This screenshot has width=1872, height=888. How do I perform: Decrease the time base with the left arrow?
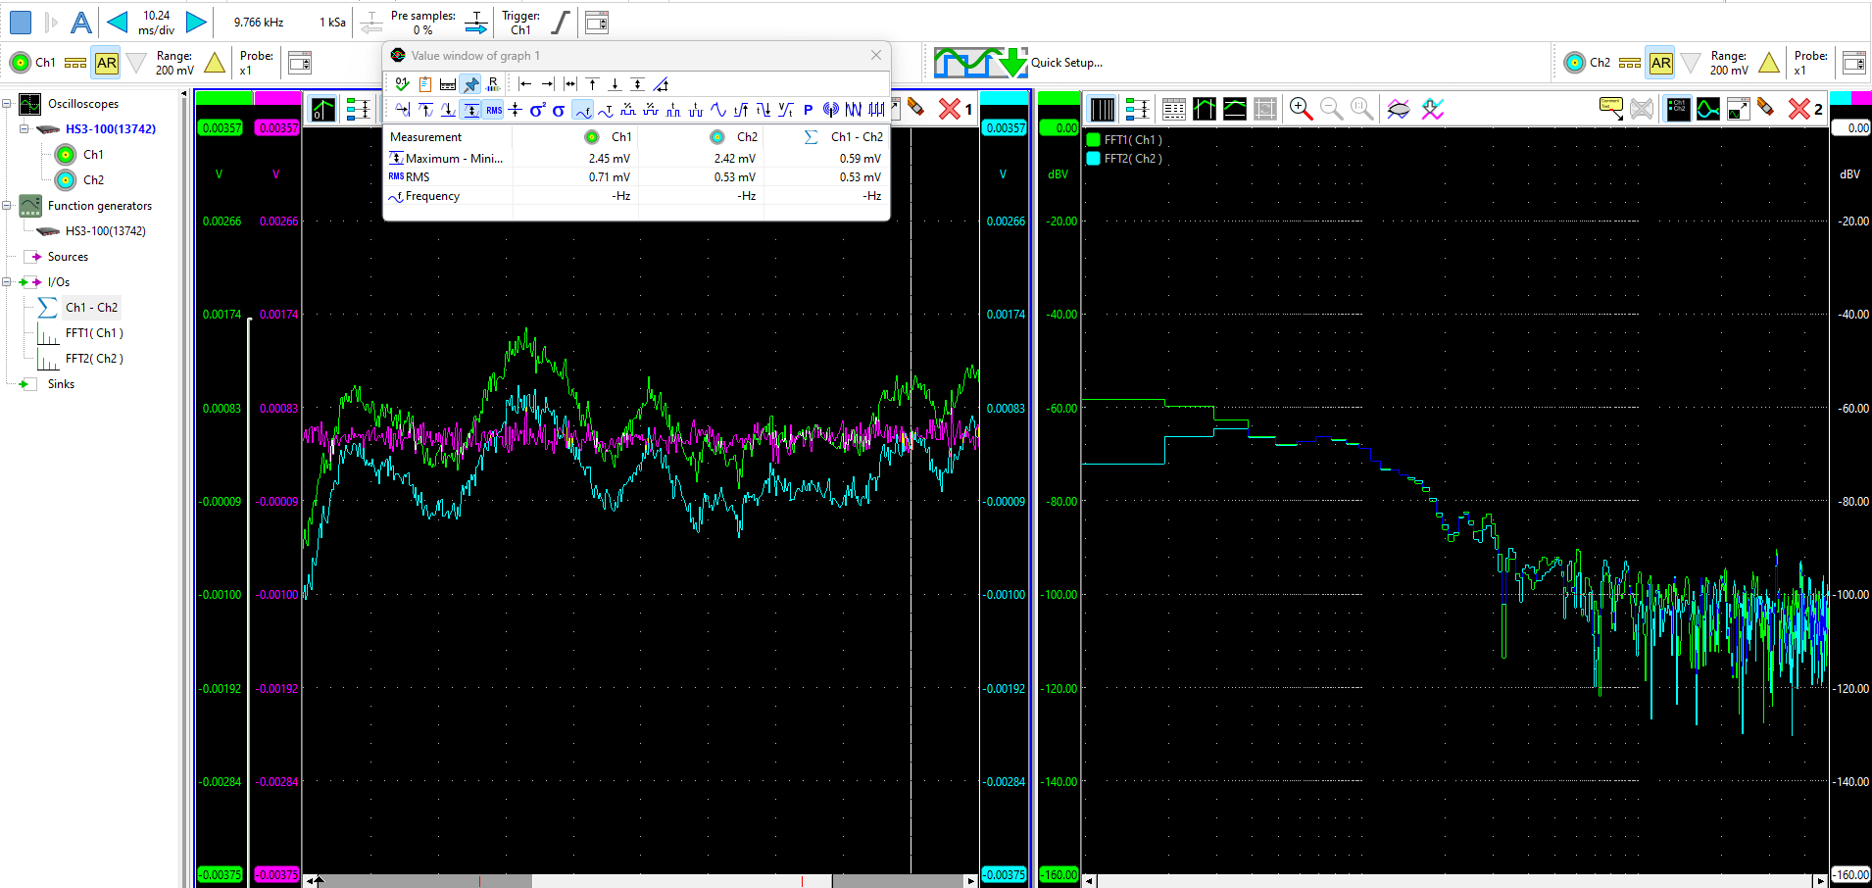[118, 22]
